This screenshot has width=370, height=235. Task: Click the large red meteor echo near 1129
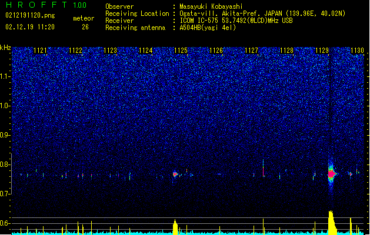tap(332, 174)
